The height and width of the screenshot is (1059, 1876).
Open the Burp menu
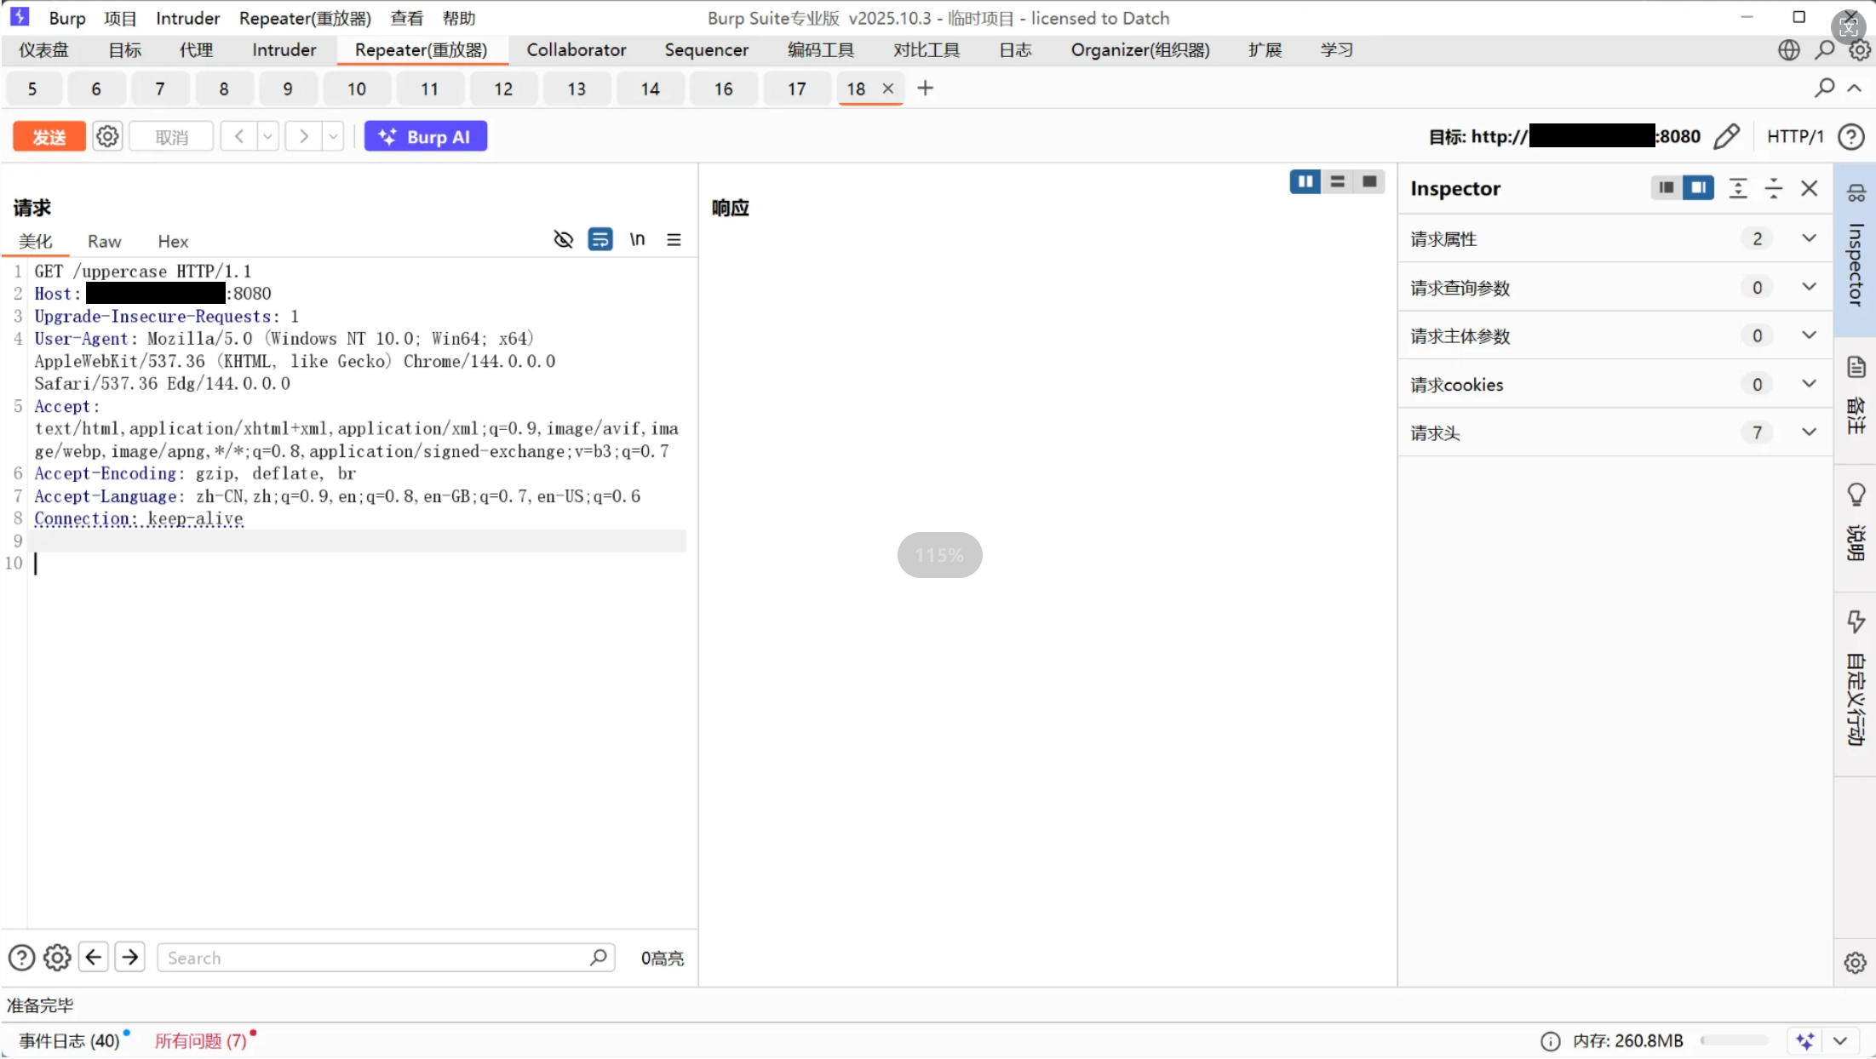[67, 18]
